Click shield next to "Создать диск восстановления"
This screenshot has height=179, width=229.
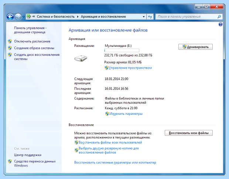pyautogui.click(x=10, y=55)
